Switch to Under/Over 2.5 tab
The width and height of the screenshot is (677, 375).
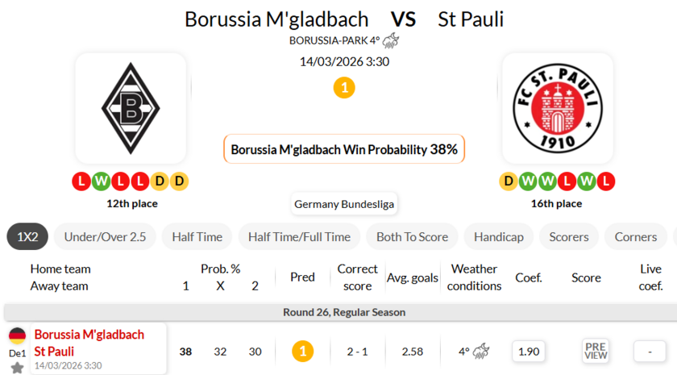point(105,237)
